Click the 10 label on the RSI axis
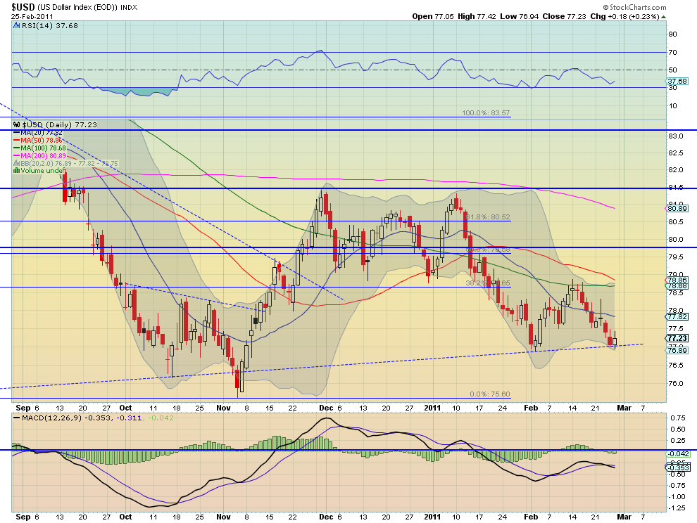 pyautogui.click(x=672, y=105)
